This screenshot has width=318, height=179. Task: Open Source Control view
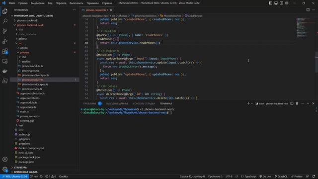pos(5,31)
